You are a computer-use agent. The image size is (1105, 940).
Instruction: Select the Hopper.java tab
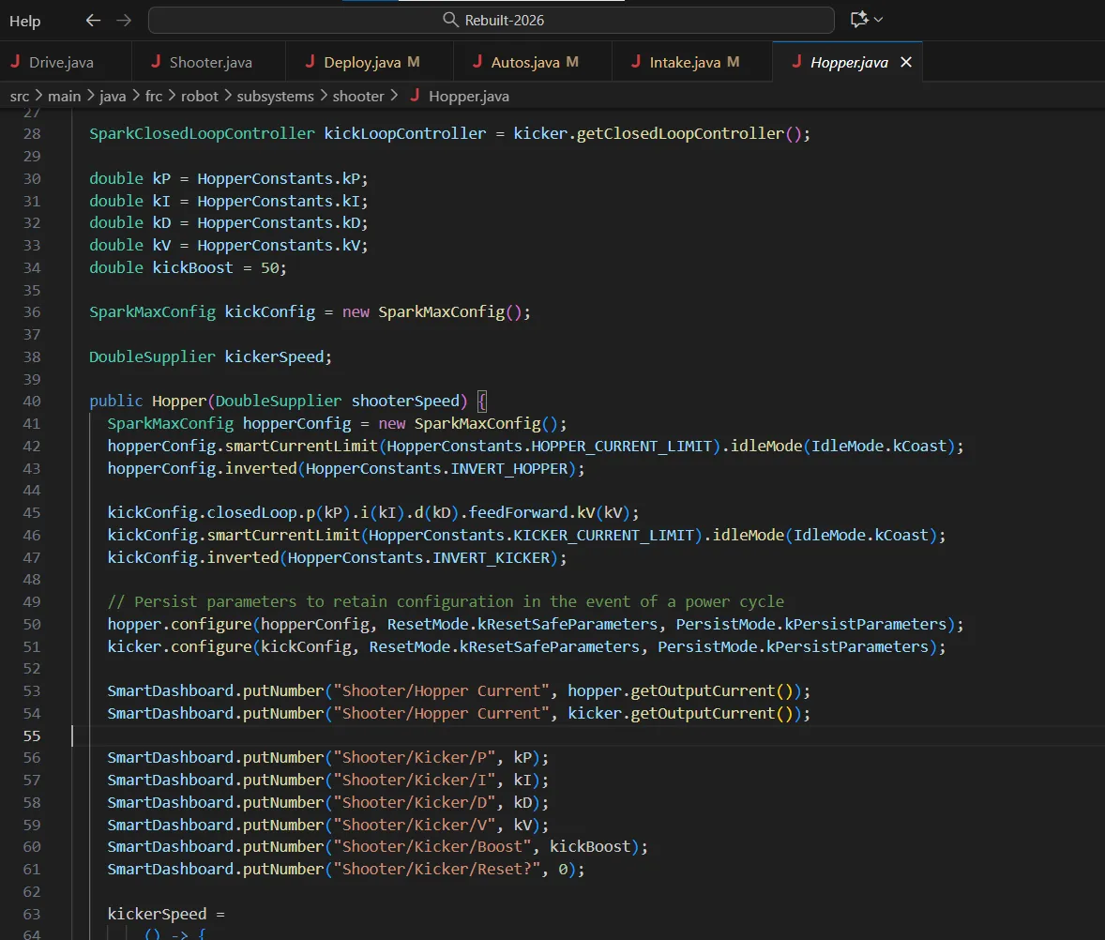pos(849,63)
